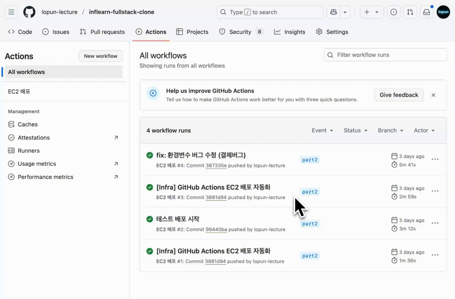
Task: Click the Attestations verified icon
Action: tap(11, 138)
